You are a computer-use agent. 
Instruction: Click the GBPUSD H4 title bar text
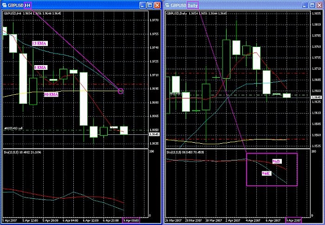19,5
